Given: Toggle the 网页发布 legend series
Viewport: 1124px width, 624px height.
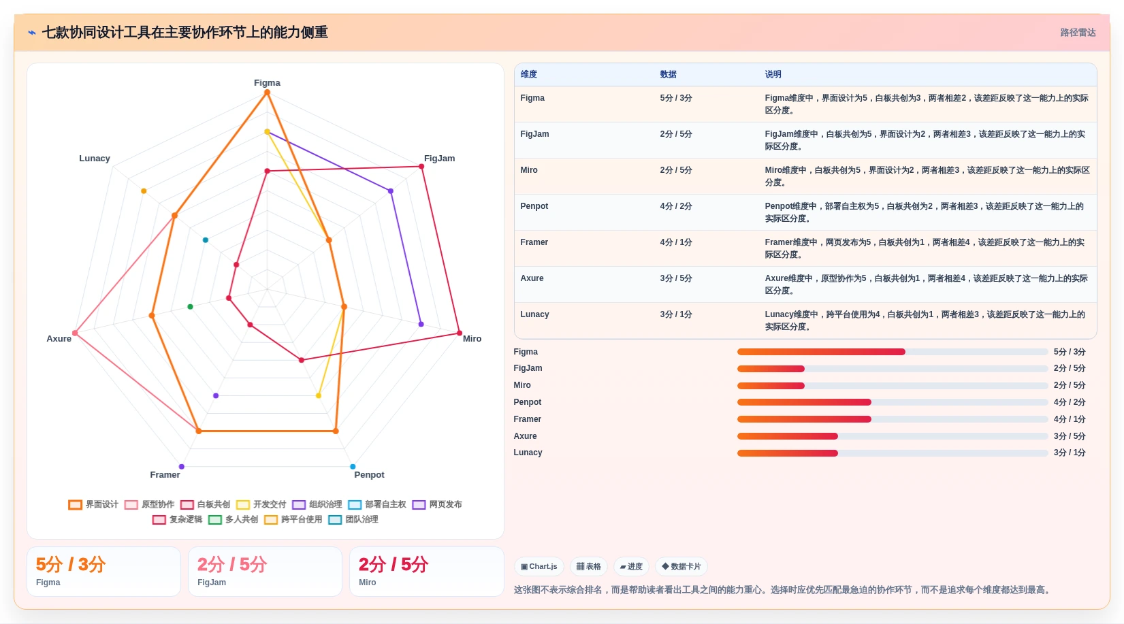Looking at the screenshot, I should coord(437,504).
